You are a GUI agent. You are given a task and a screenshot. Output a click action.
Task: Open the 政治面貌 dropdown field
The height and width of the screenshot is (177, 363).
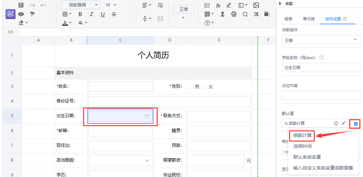[120, 161]
